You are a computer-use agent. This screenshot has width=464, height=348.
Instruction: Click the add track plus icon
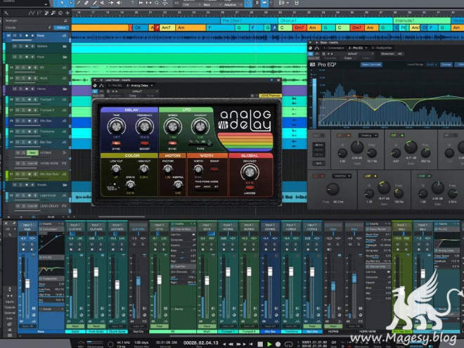(x=67, y=13)
